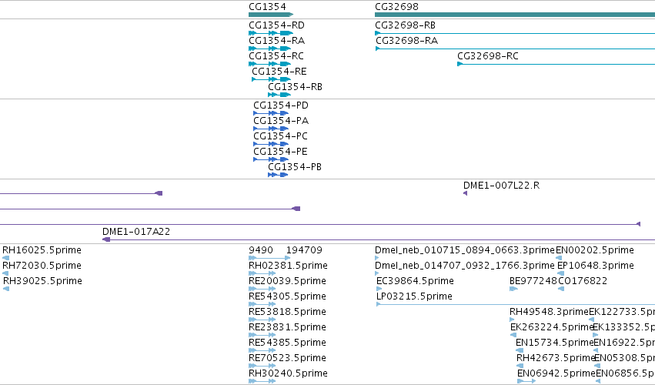Screen dimensions: 655x385
Task: Open the RH02381.5prime EST
Action: [x=262, y=273]
